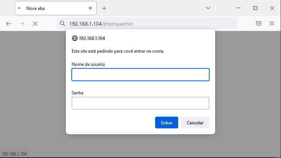Open the Firefox hamburger menu
Viewport: 281px width, 158px height.
tap(272, 23)
